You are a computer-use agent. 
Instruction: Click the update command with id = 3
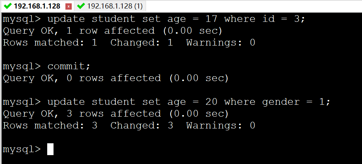176,19
